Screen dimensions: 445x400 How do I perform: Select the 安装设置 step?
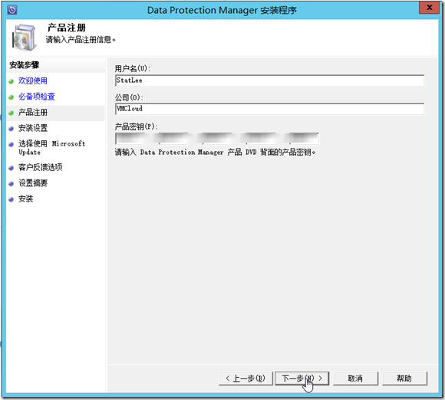(33, 128)
